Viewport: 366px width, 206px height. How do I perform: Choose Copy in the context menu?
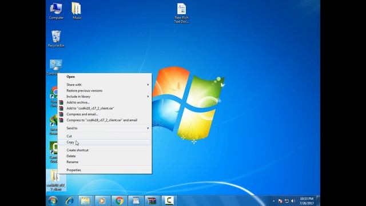[x=105, y=142]
